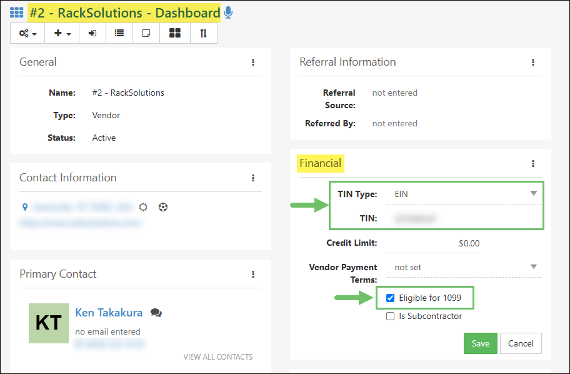The width and height of the screenshot is (570, 374).
Task: Click the sign-in arrow toolbar icon
Action: [x=92, y=33]
